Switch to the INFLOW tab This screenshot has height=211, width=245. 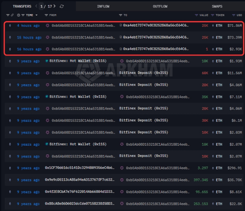(x=103, y=6)
